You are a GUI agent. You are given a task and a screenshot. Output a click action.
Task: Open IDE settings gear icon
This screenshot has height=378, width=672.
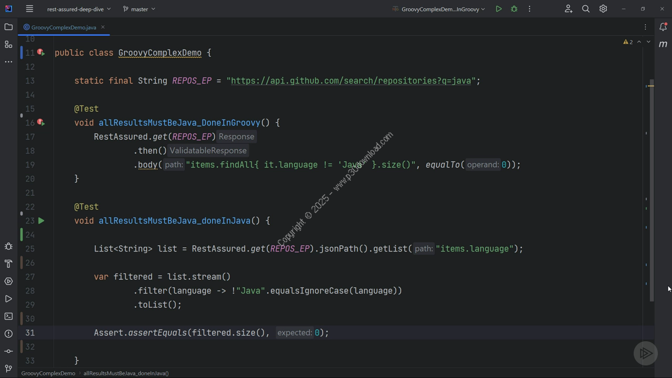pyautogui.click(x=603, y=9)
